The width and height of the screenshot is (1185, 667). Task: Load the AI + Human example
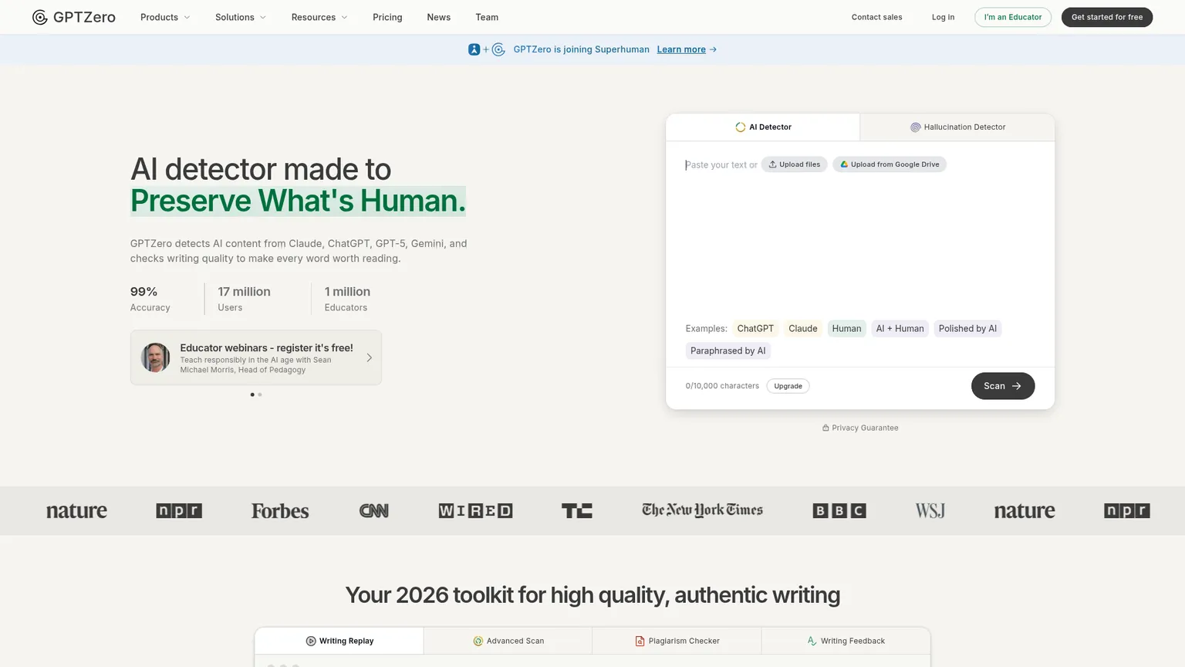tap(900, 329)
